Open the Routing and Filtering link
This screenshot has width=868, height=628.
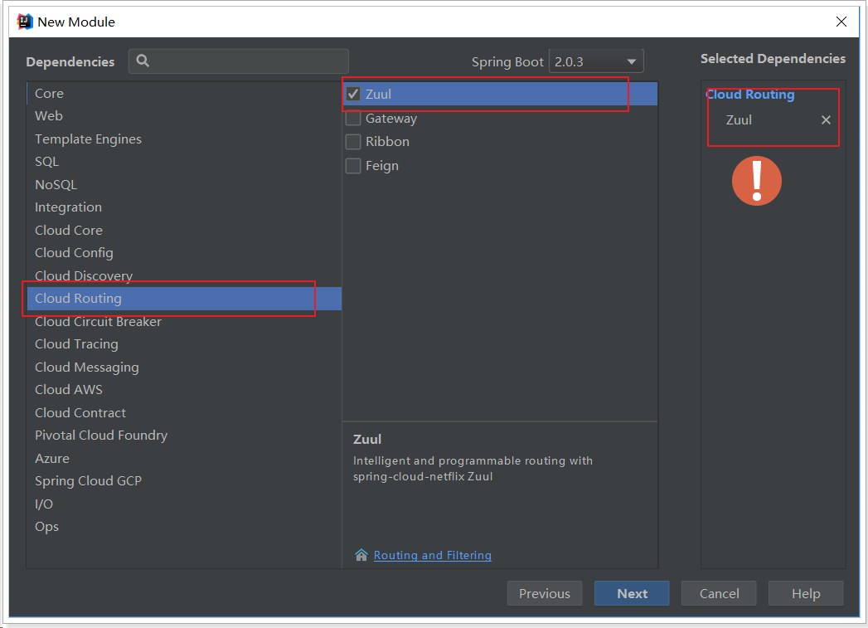(x=432, y=555)
